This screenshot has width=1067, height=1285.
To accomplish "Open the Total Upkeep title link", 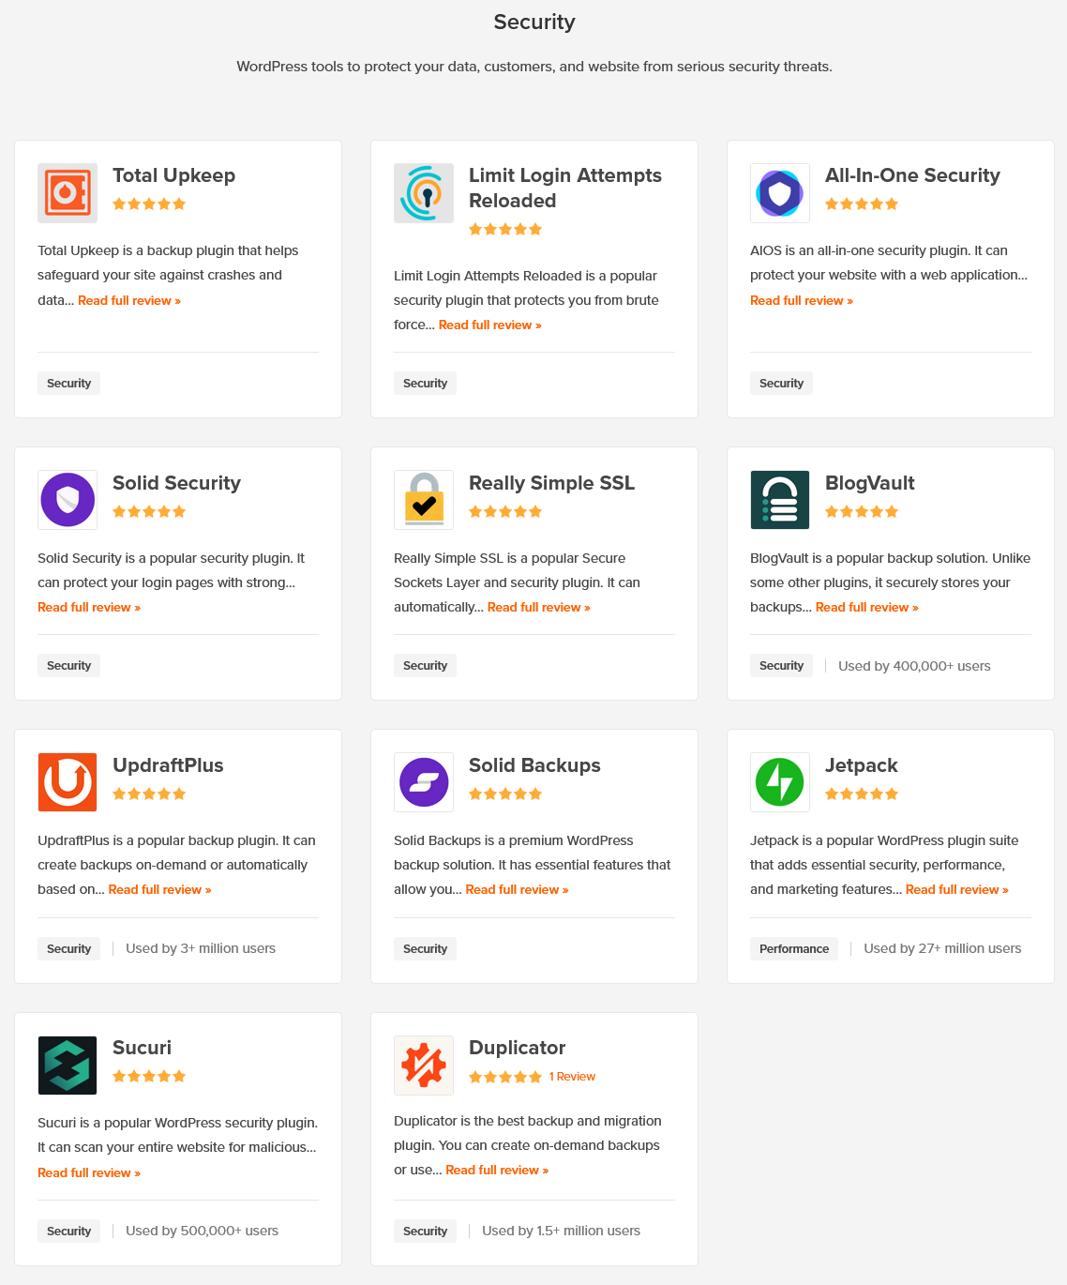I will (173, 175).
